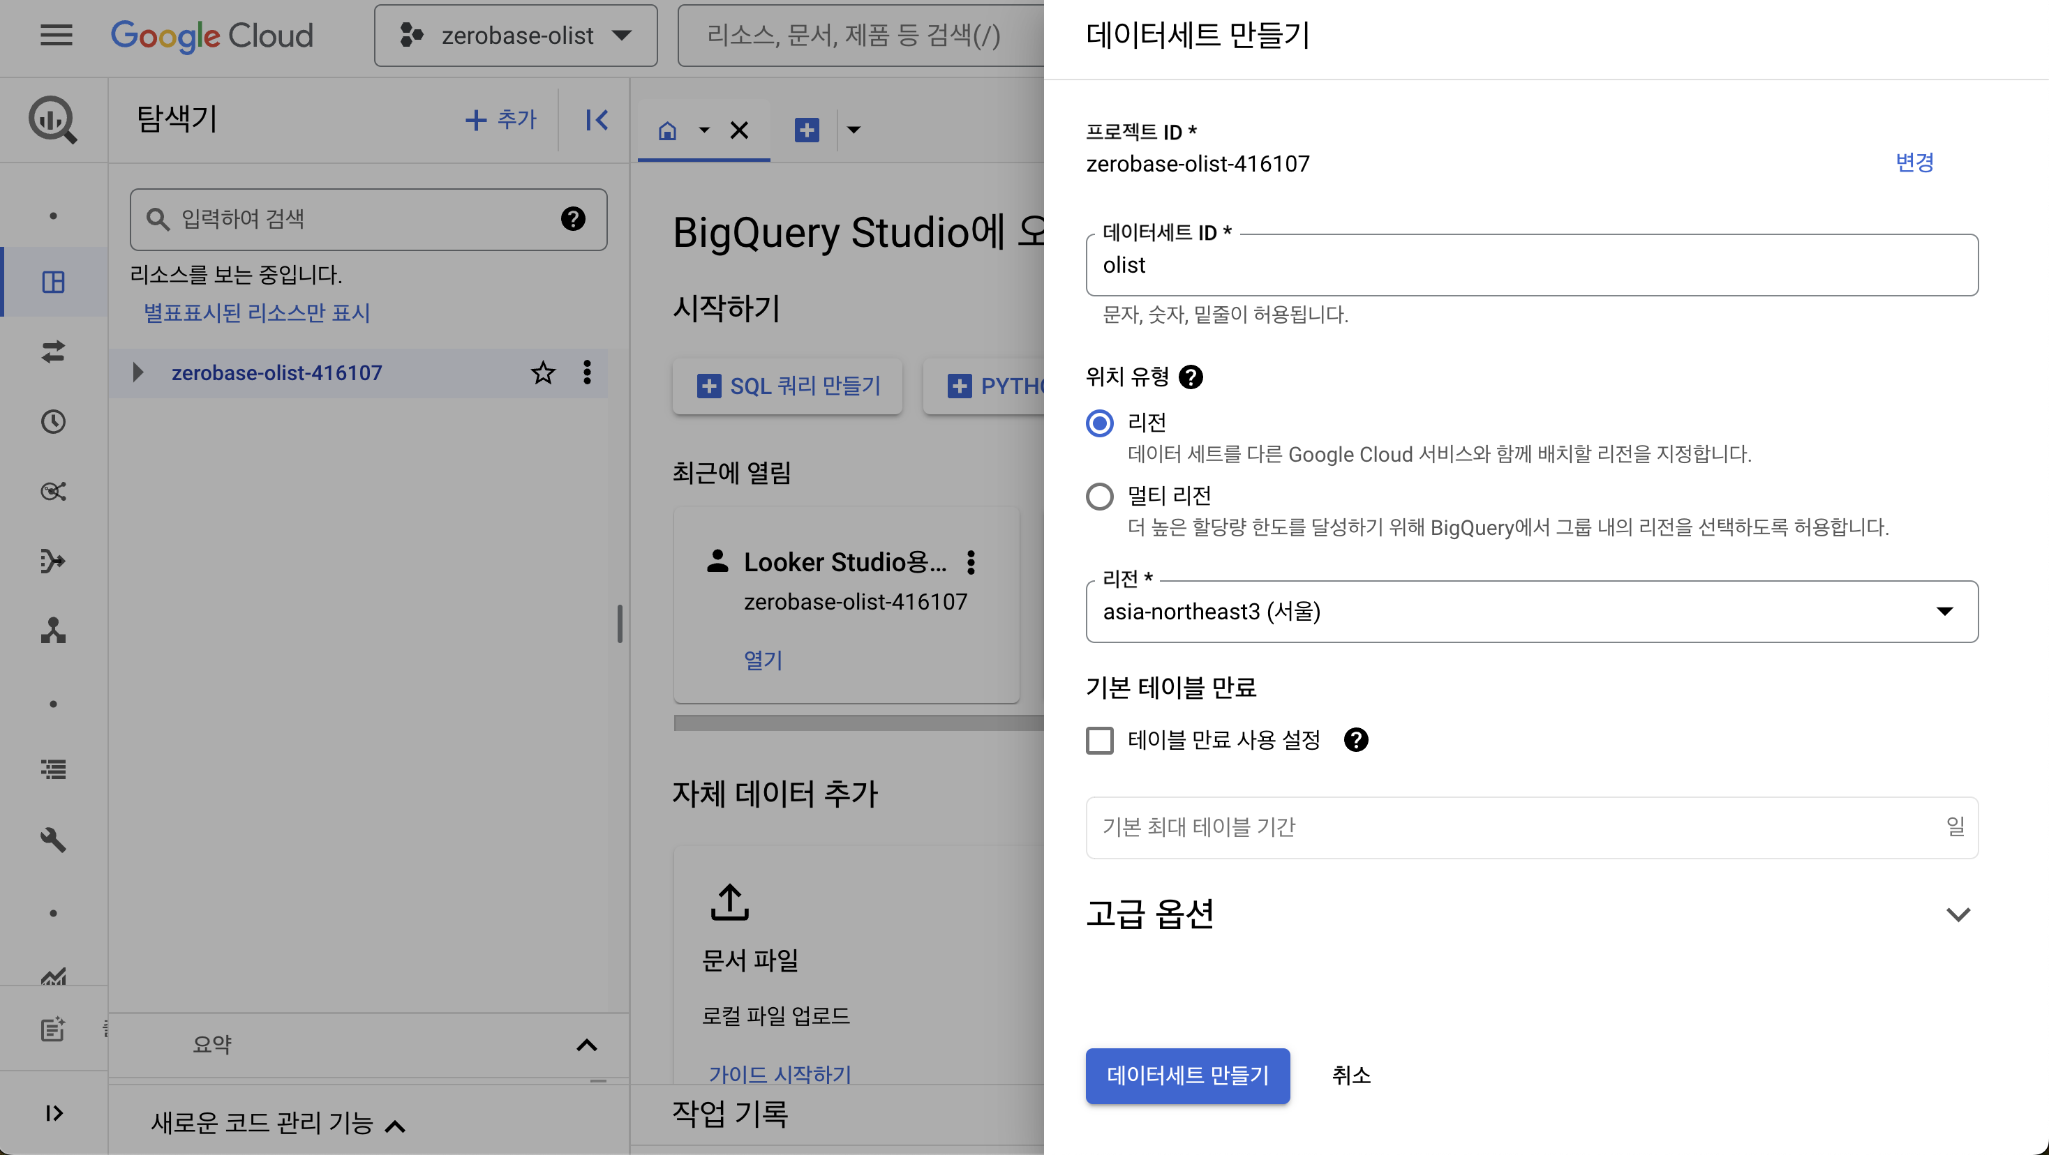Select the 멀티 리전 radio option
The height and width of the screenshot is (1155, 2049).
1099,497
